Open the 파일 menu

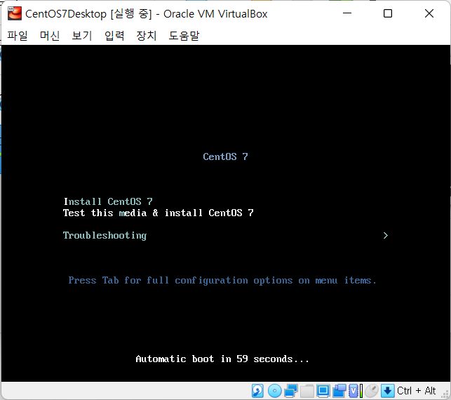[x=18, y=36]
